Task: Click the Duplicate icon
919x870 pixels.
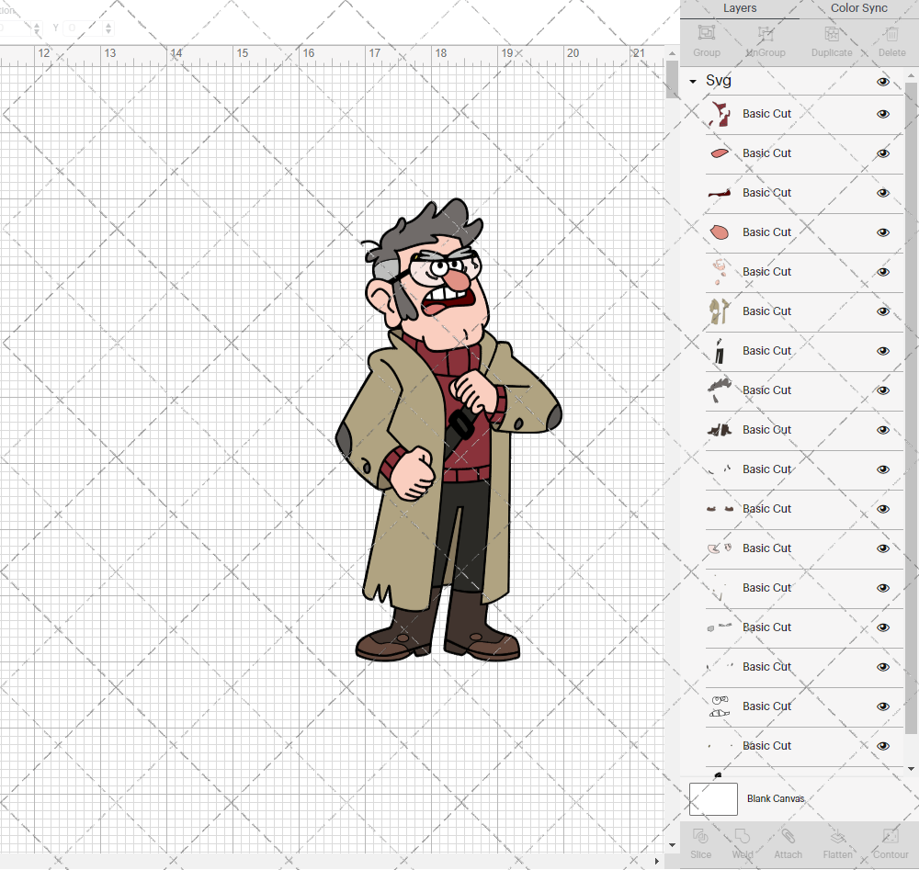Action: click(x=832, y=33)
